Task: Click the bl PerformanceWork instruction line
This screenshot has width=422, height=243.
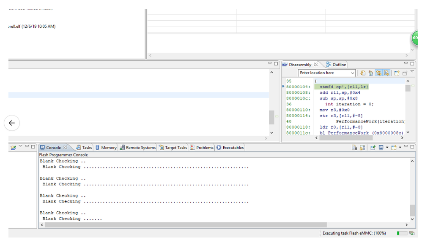Action: click(x=362, y=133)
